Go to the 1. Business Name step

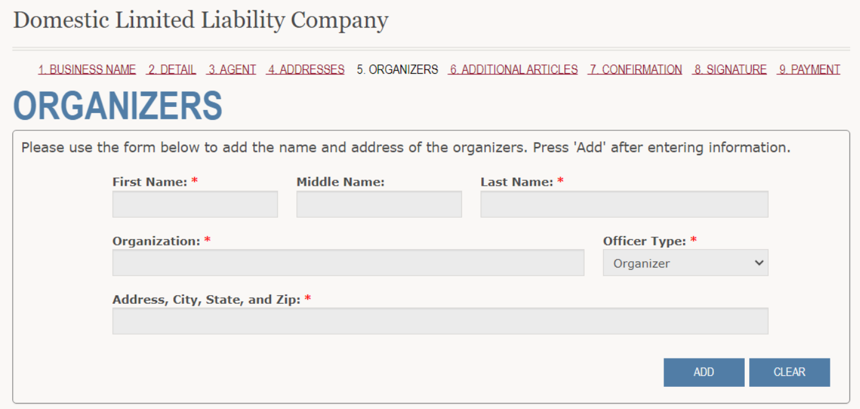point(87,69)
